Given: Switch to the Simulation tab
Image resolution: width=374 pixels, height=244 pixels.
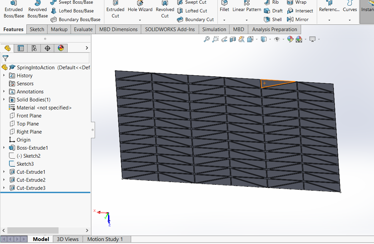Looking at the screenshot, I should coord(214,29).
